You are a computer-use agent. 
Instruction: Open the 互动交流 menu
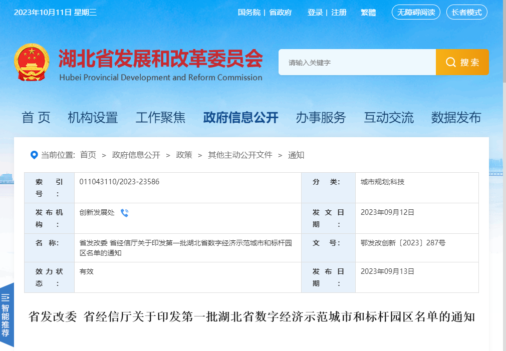coord(389,118)
